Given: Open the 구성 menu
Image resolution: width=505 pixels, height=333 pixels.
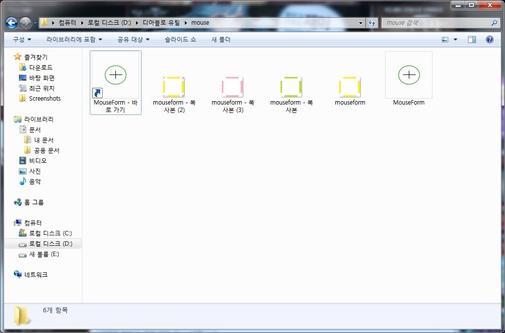Looking at the screenshot, I should coord(22,39).
